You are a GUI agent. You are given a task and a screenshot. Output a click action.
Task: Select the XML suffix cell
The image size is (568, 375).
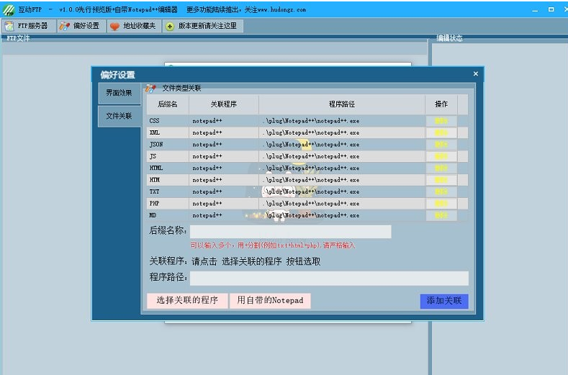tap(168, 133)
